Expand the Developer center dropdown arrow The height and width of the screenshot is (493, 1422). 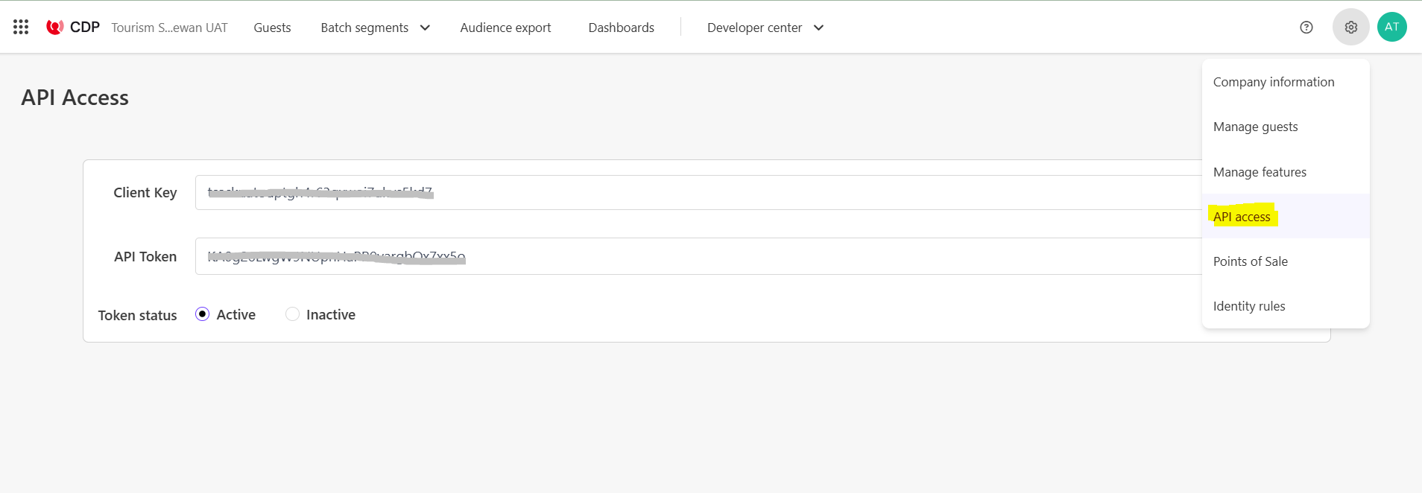(x=818, y=28)
